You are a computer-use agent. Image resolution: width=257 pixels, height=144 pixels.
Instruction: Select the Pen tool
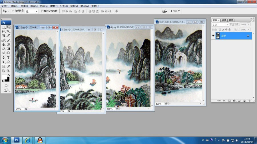click(x=4, y=58)
